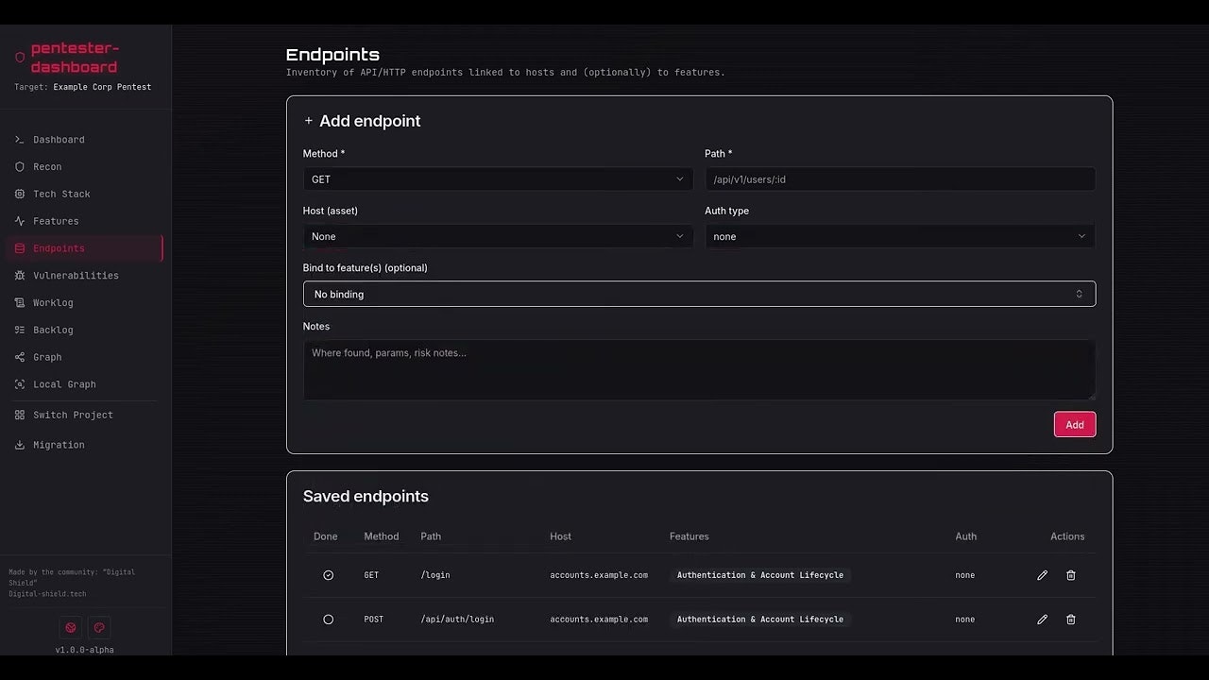The image size is (1209, 680).
Task: Open the Authentication & Account Lifecycle feature
Action: pos(760,574)
